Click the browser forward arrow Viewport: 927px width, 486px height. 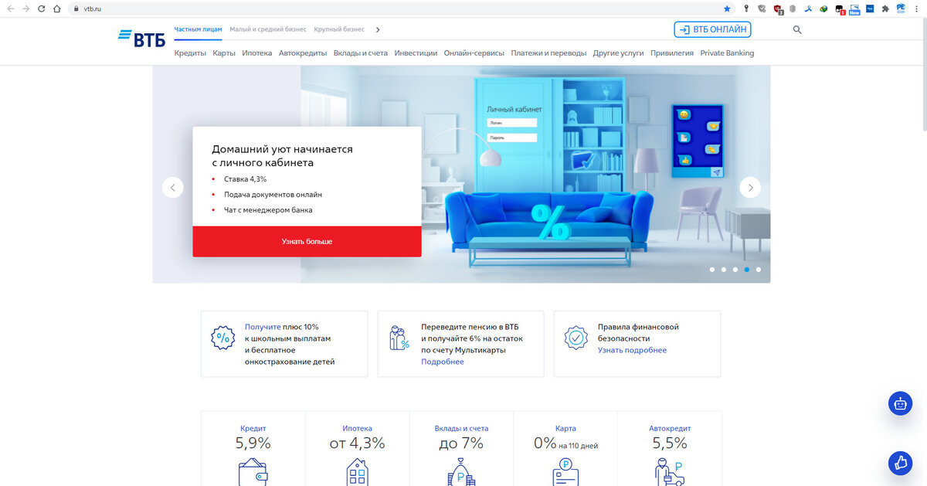26,8
